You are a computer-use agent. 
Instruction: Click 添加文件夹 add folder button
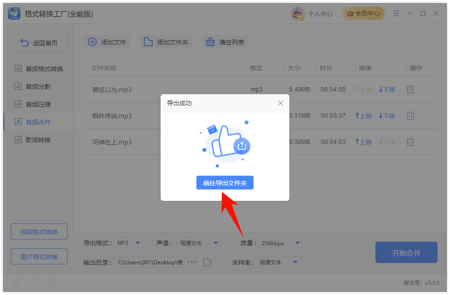pyautogui.click(x=166, y=42)
